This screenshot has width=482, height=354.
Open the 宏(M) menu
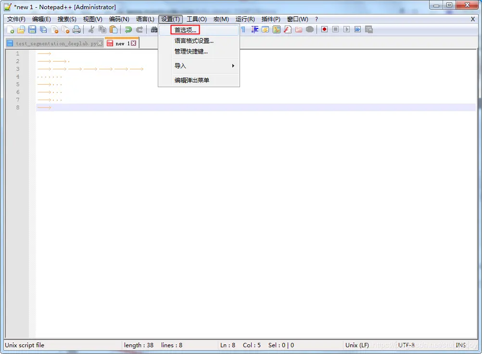[221, 19]
